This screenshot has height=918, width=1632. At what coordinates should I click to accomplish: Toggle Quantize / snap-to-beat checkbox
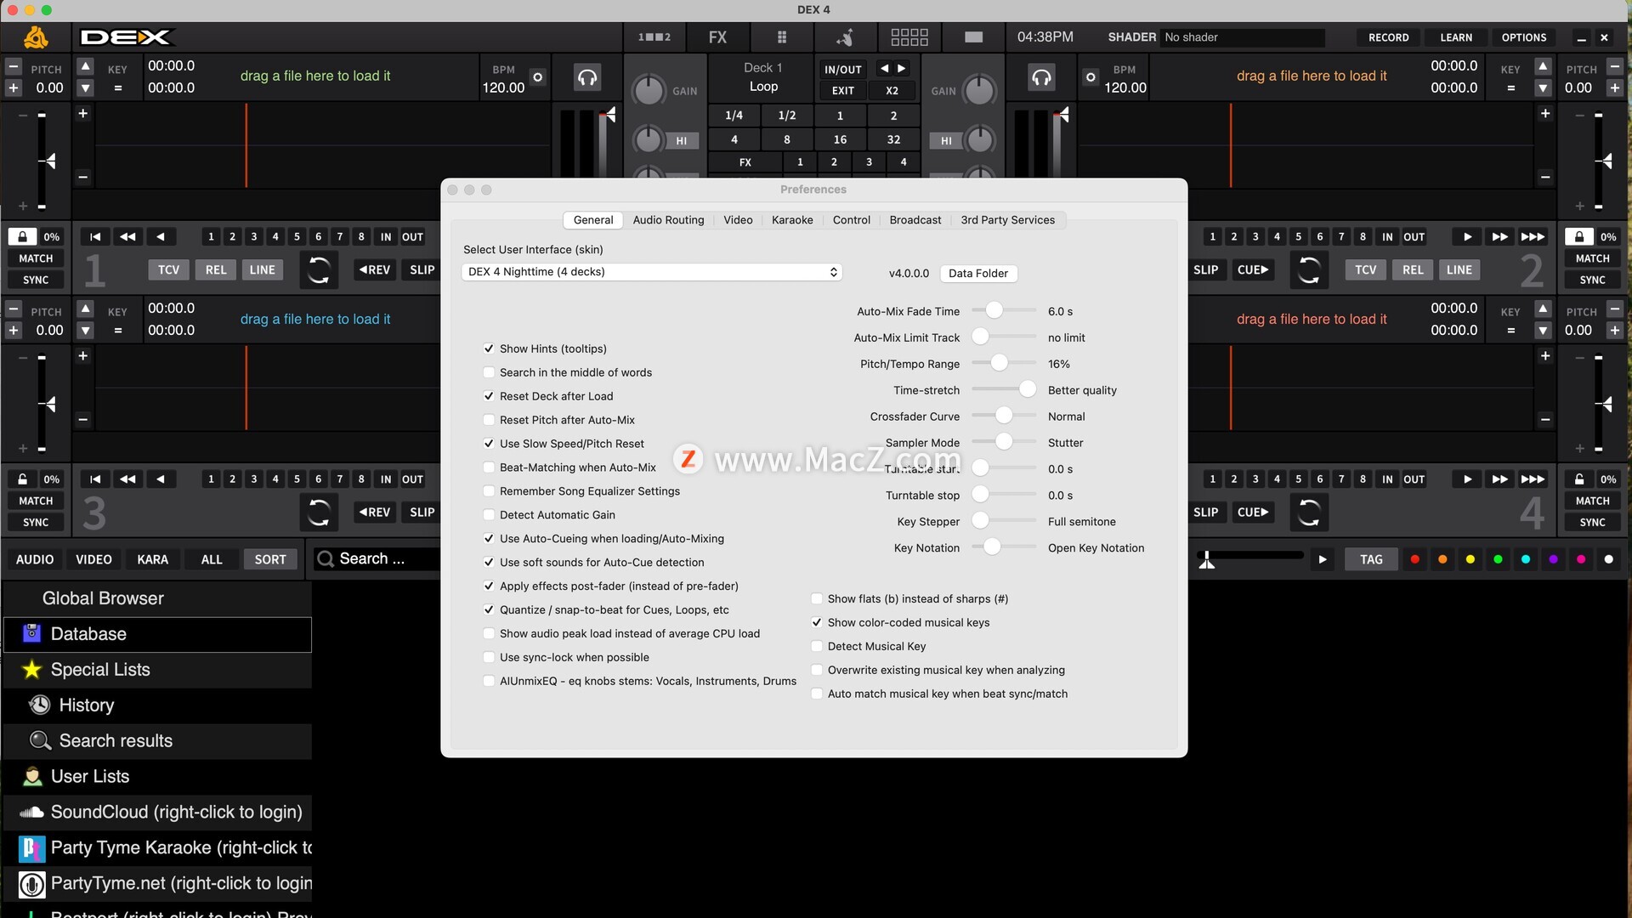[x=489, y=610]
